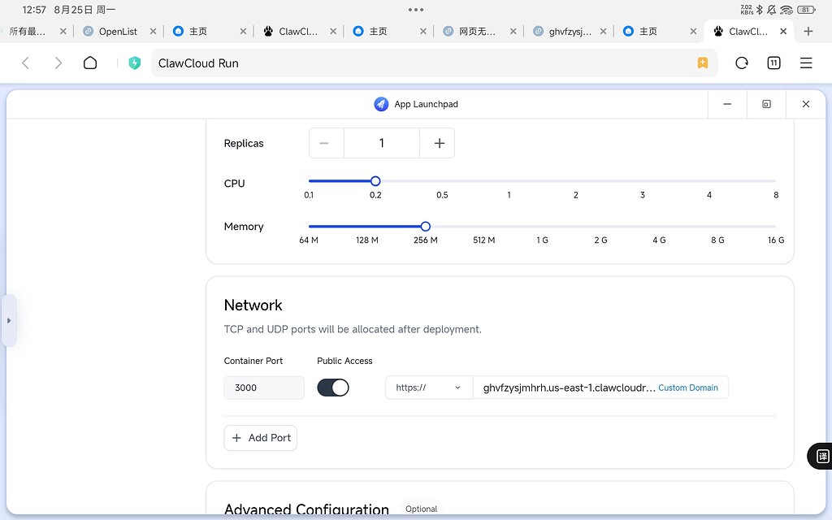The height and width of the screenshot is (520, 832).
Task: Open the tab switcher showing 11 tabs
Action: click(x=773, y=63)
